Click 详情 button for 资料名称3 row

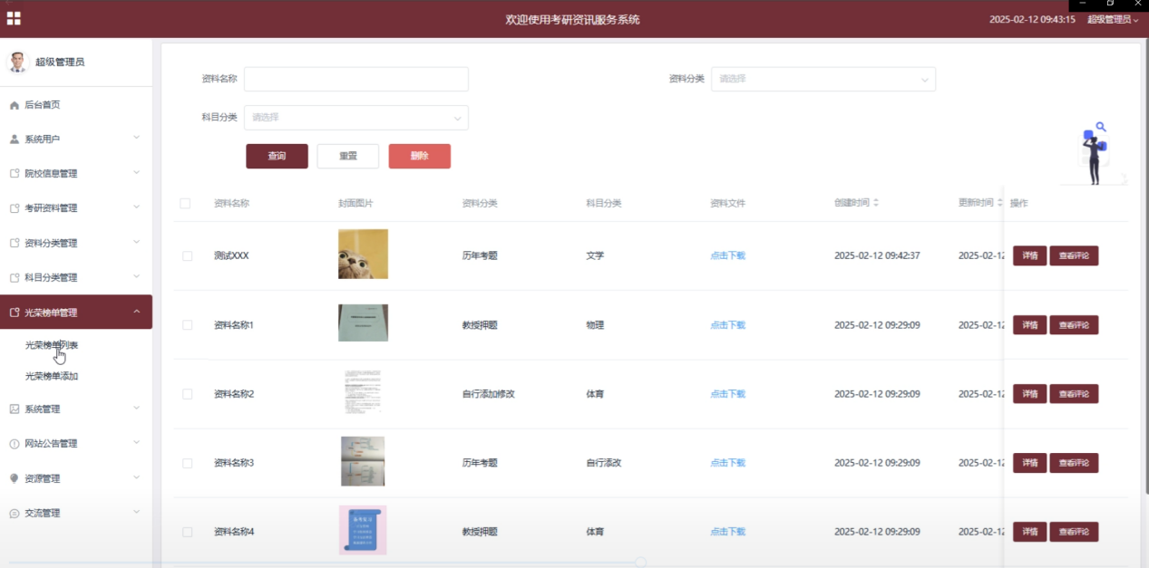(x=1030, y=463)
